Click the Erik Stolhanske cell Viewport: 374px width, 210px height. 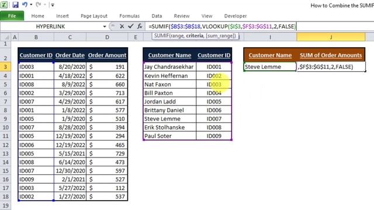coord(169,127)
